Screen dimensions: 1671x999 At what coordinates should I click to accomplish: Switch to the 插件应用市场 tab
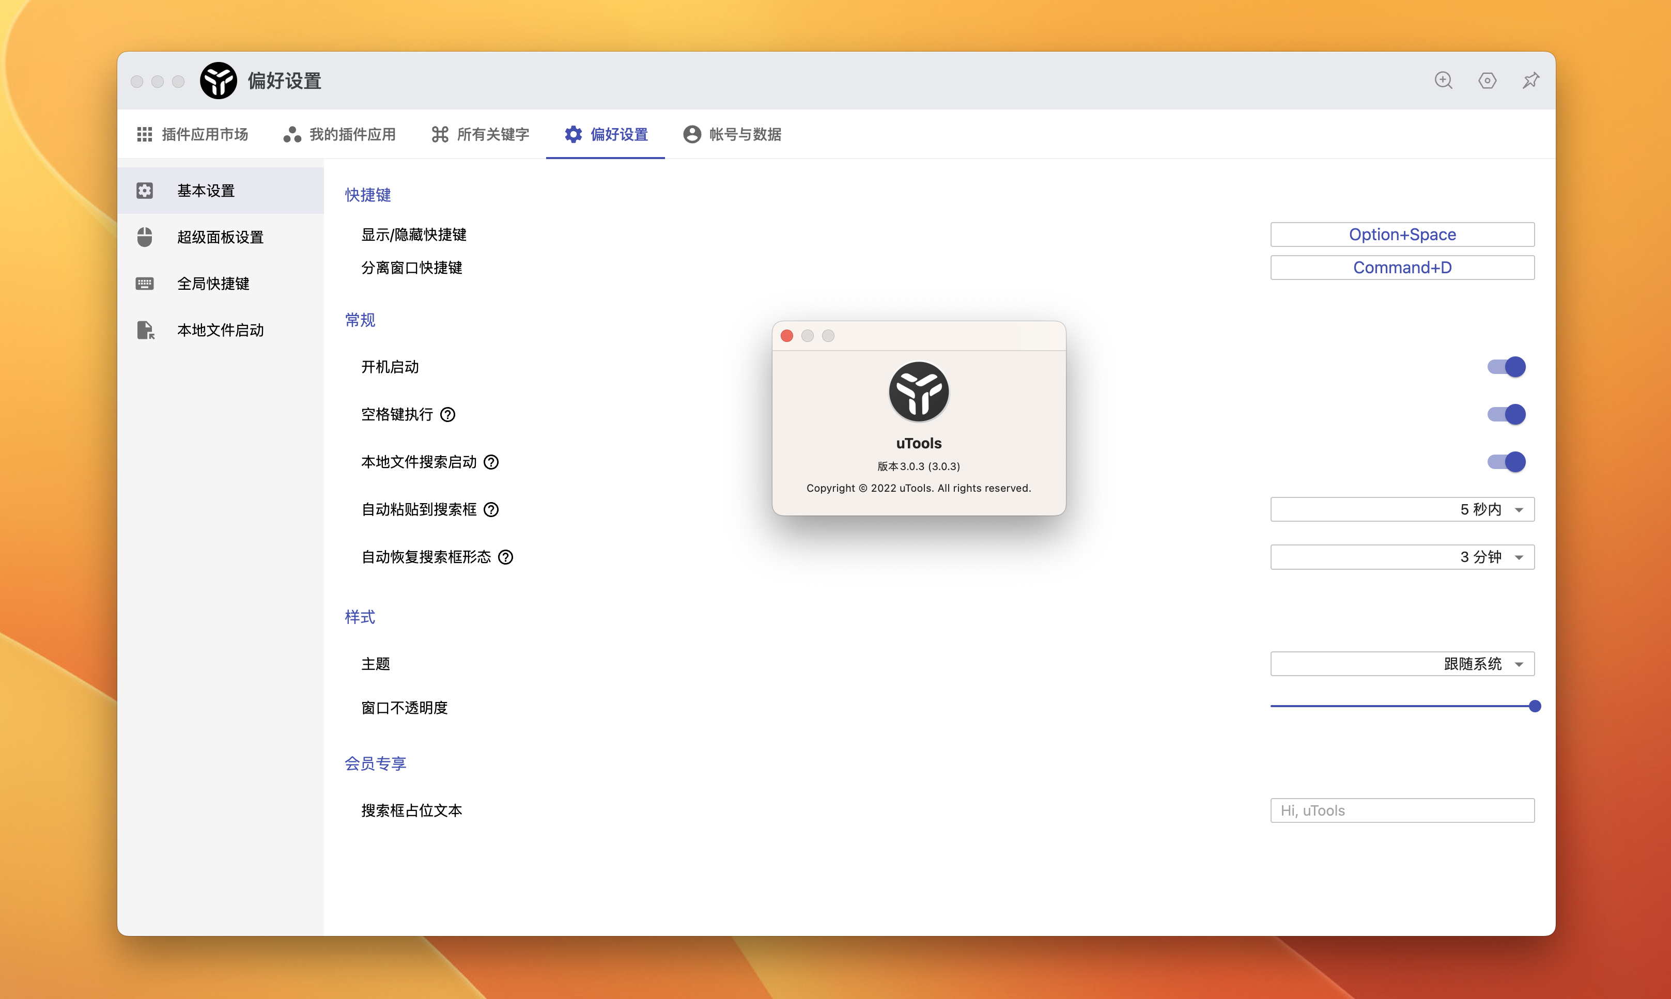[x=193, y=135]
